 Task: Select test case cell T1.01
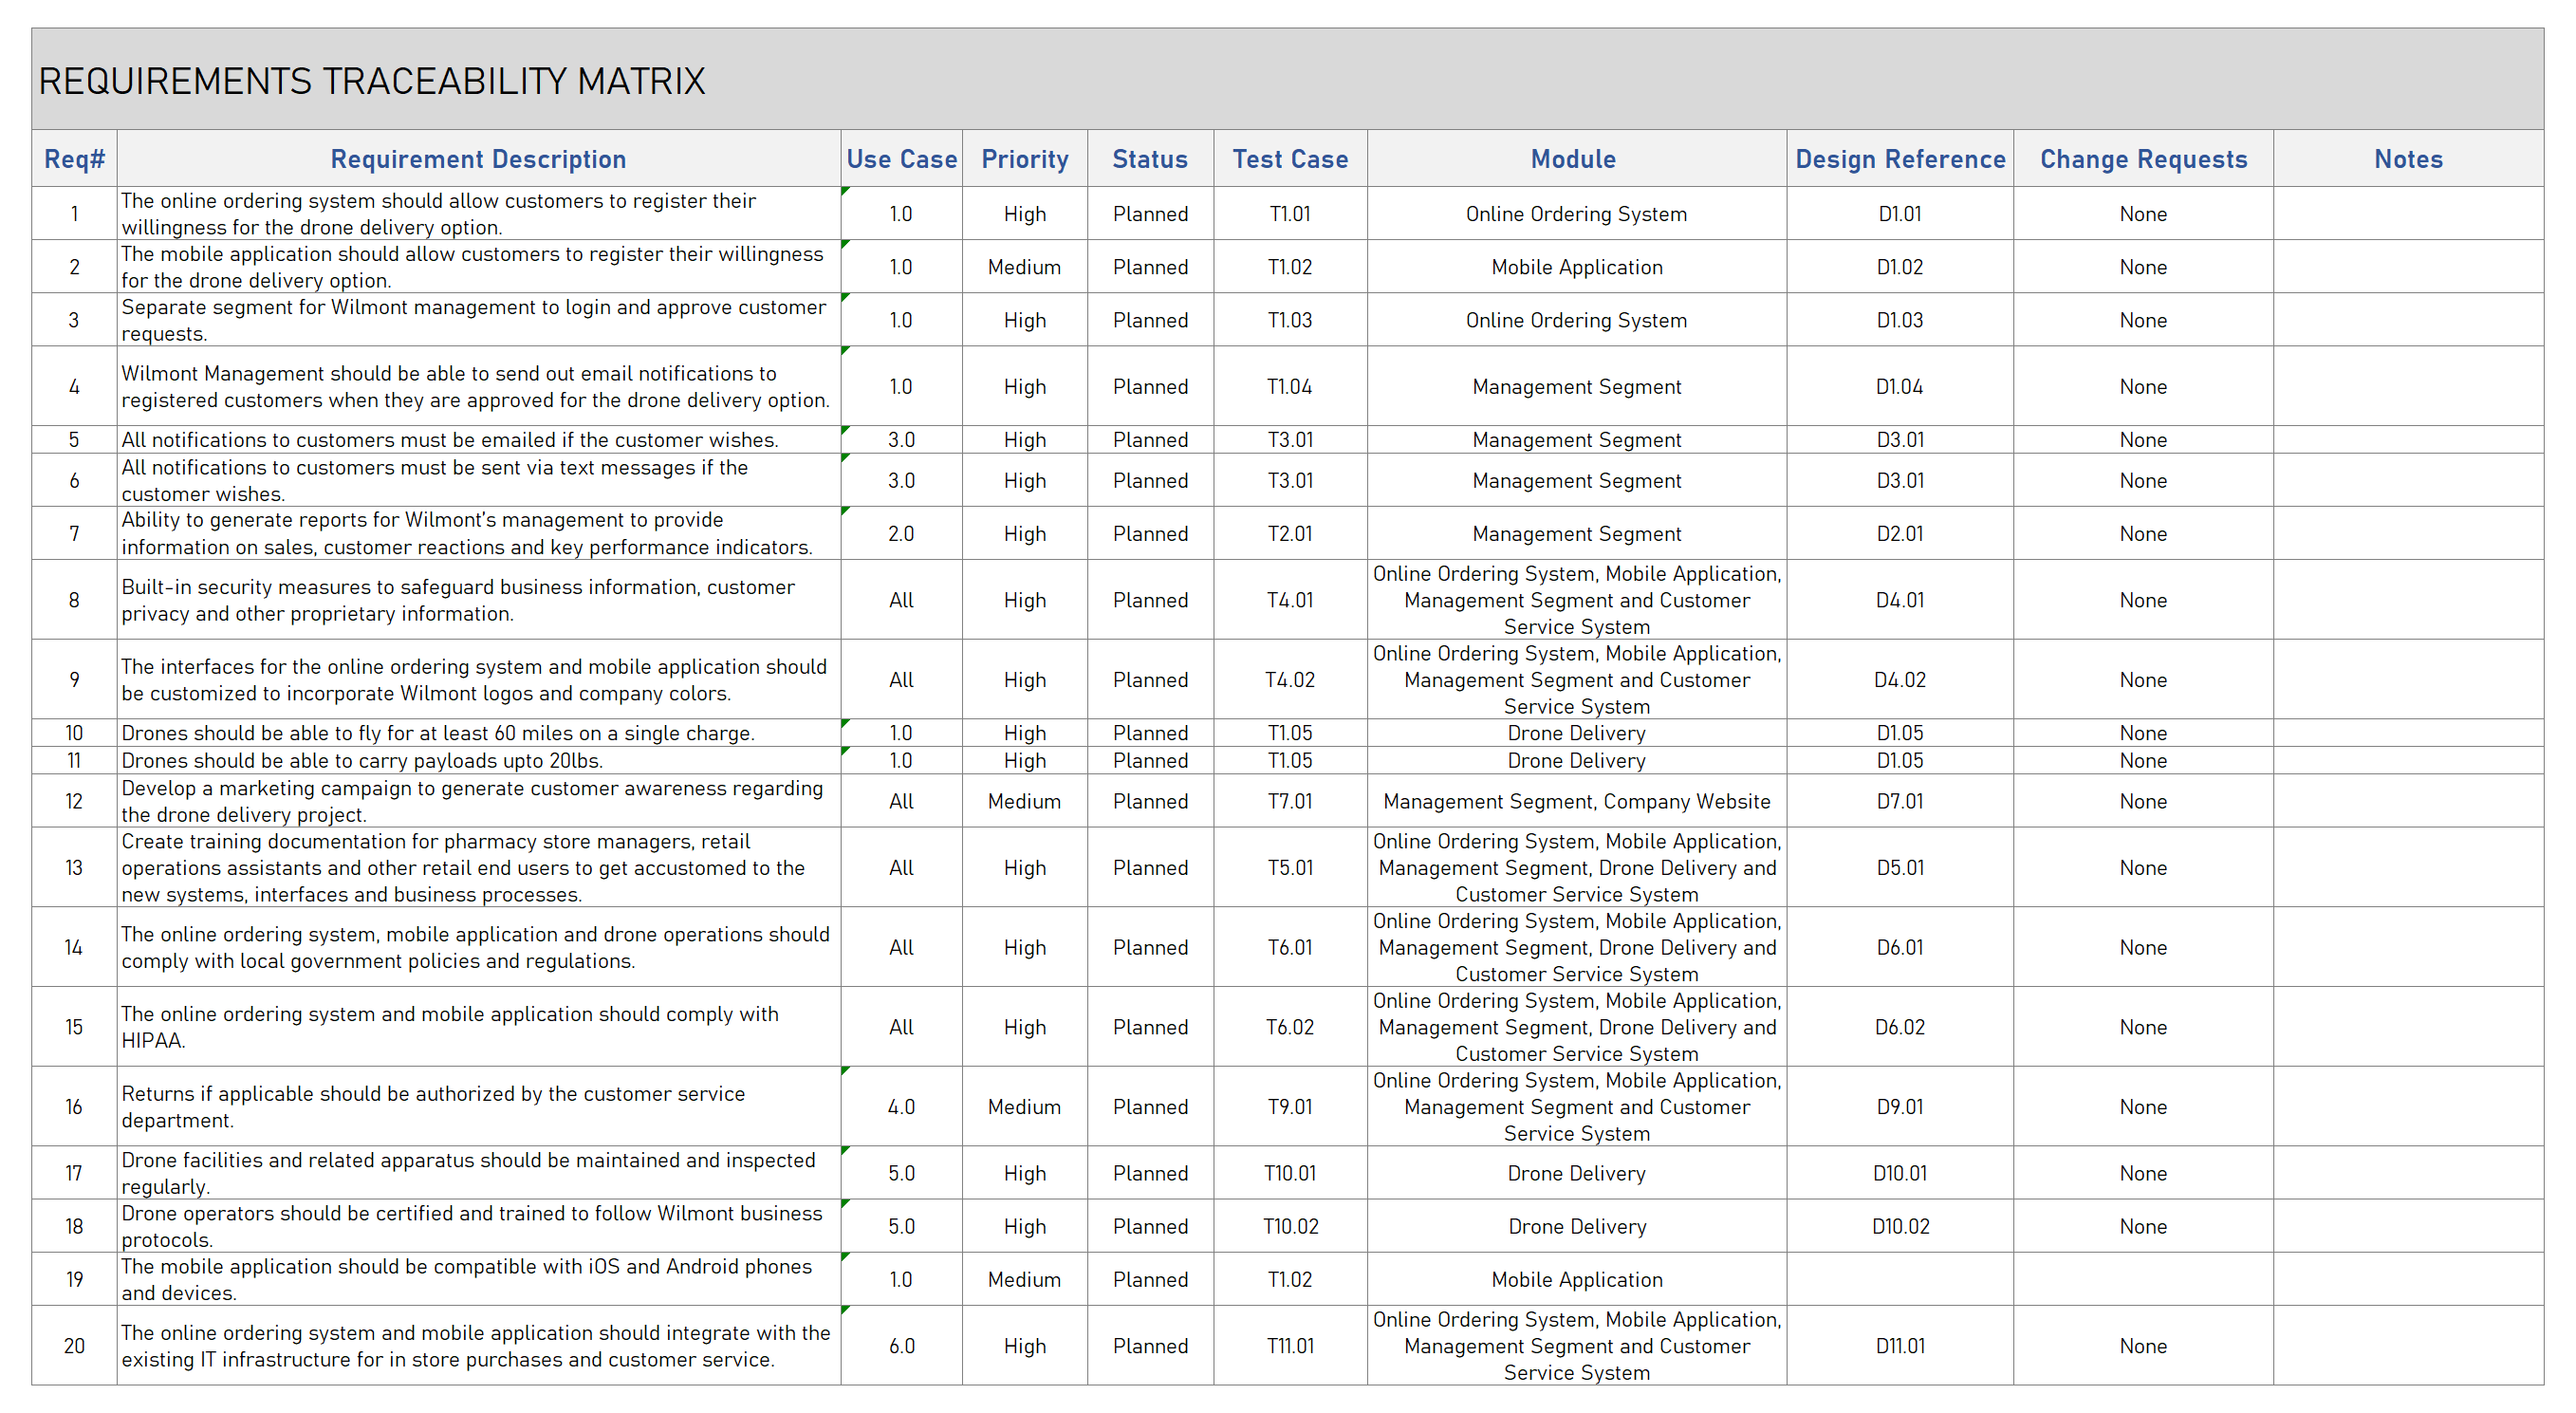pos(1290,214)
